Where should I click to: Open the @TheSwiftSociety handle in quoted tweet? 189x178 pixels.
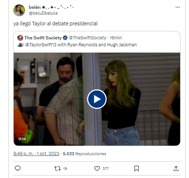tap(87, 38)
